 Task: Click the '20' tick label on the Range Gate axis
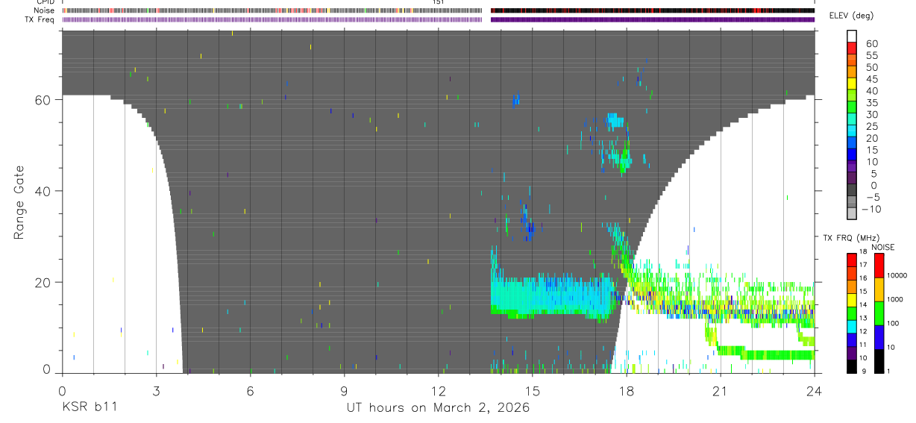[x=42, y=283]
